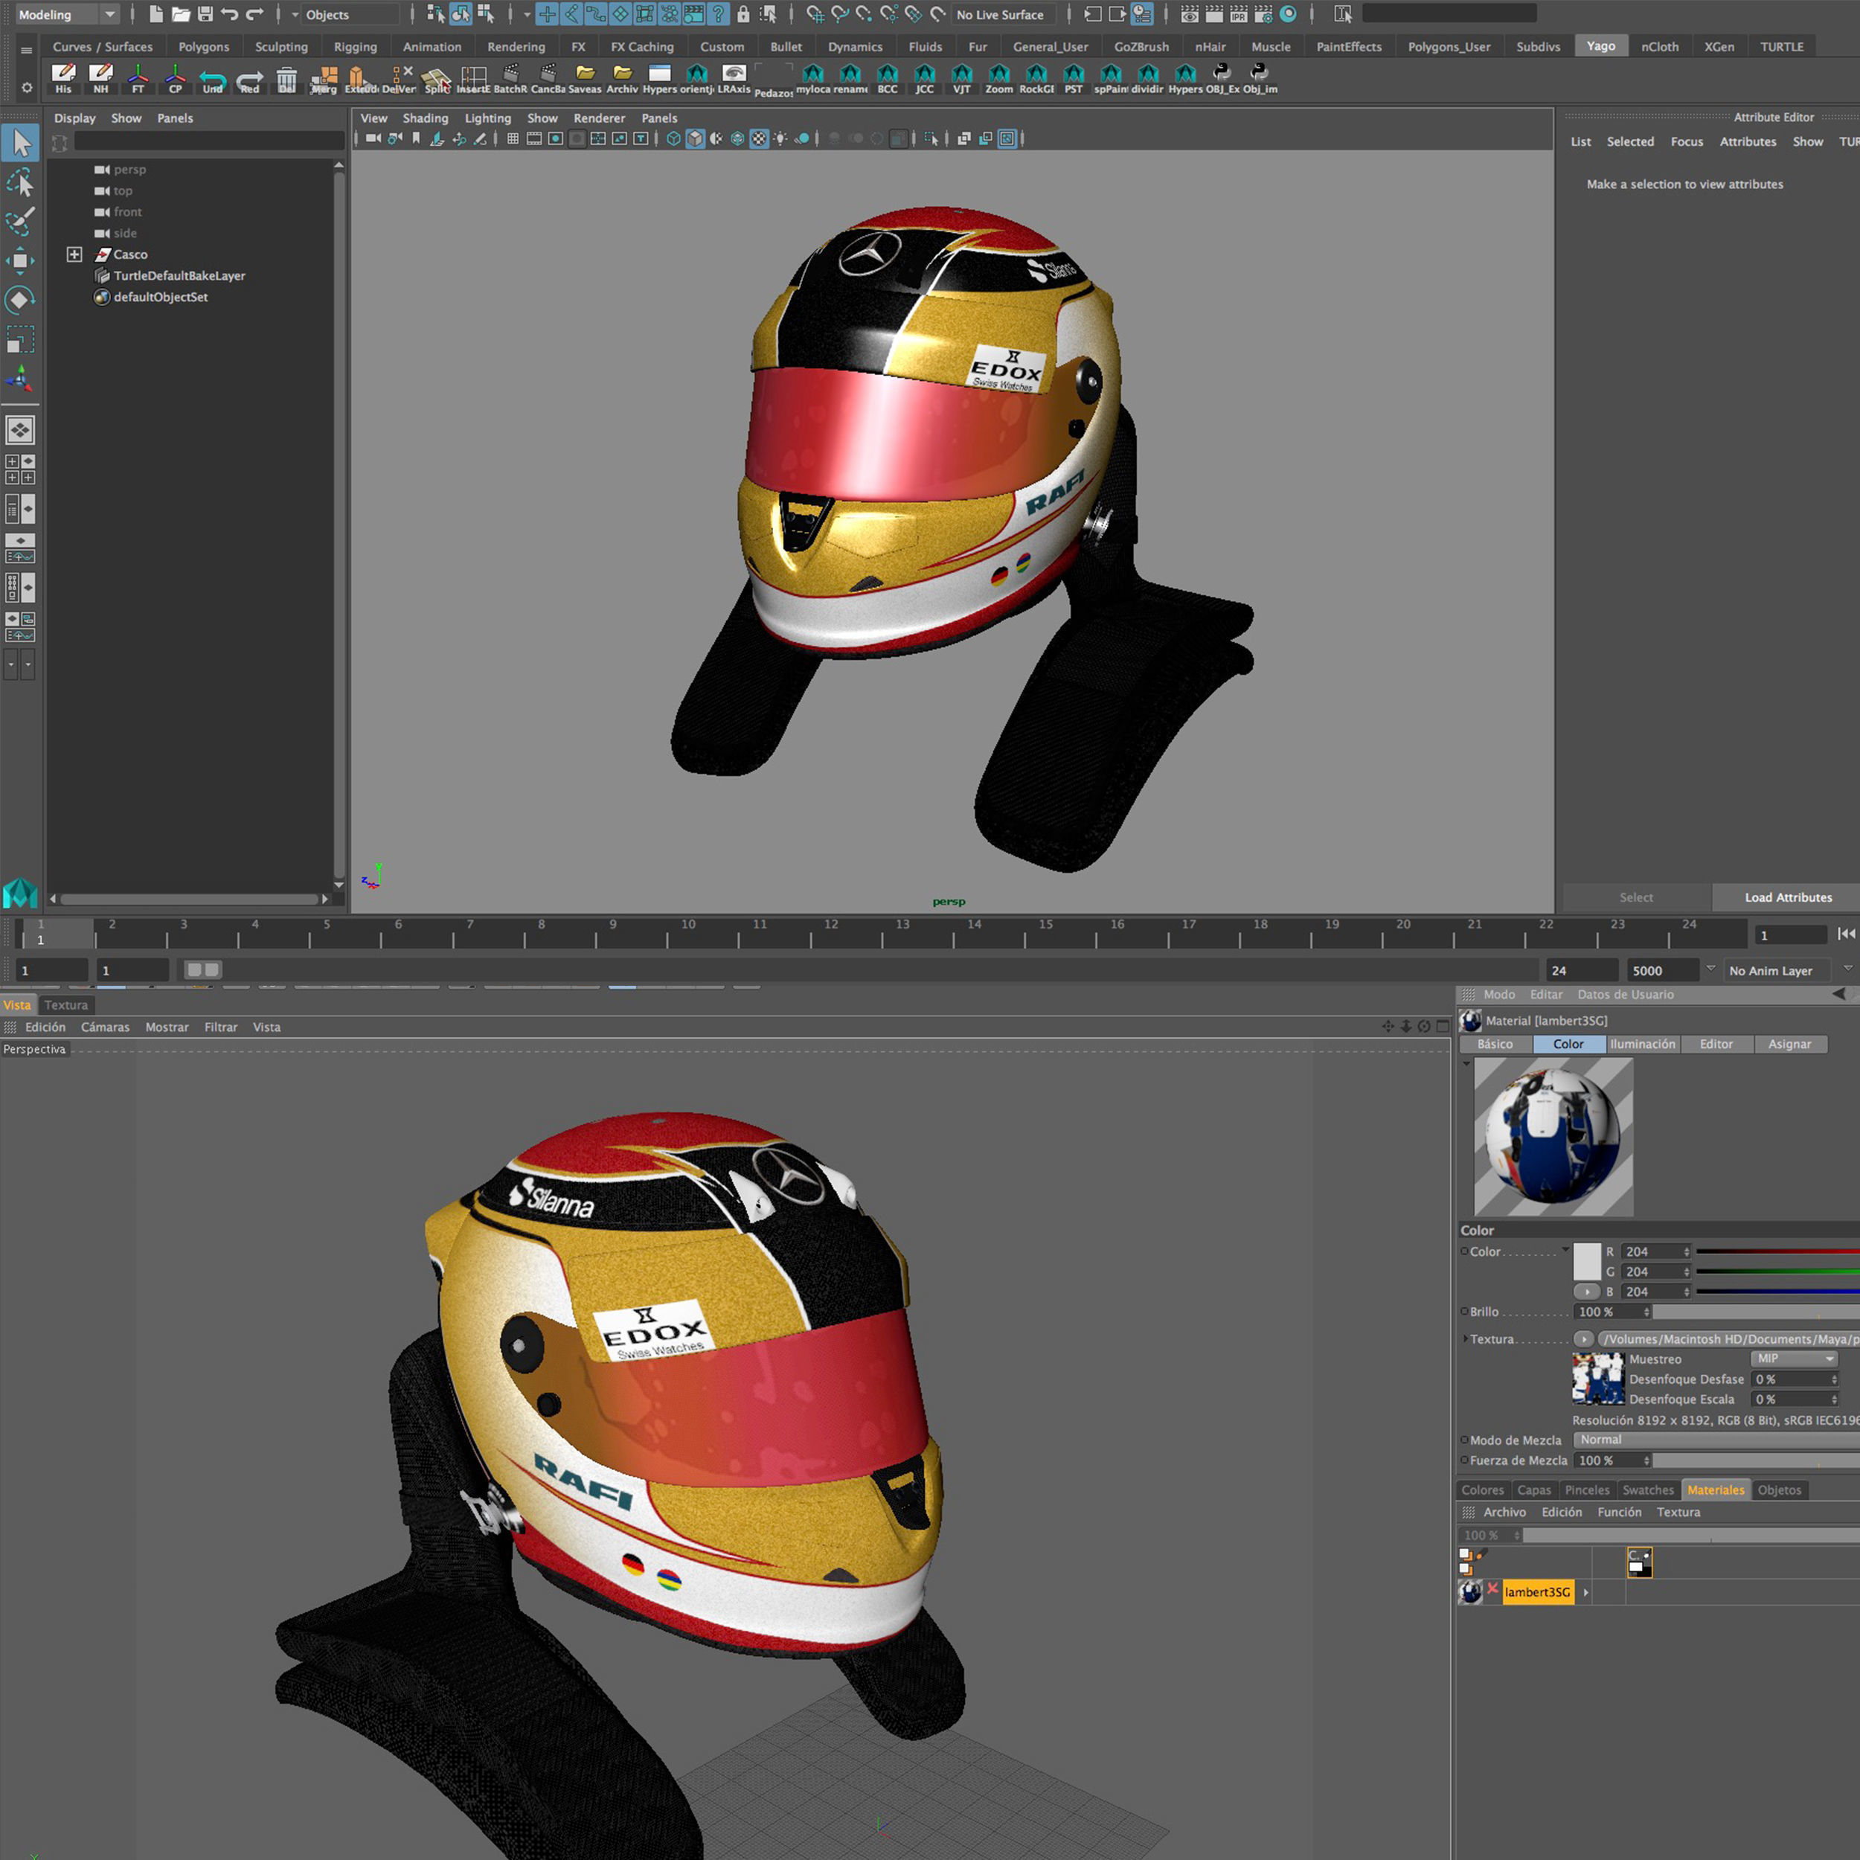Screen dimensions: 1860x1860
Task: Open render settings clapboard gear icon
Action: pyautogui.click(x=1263, y=14)
